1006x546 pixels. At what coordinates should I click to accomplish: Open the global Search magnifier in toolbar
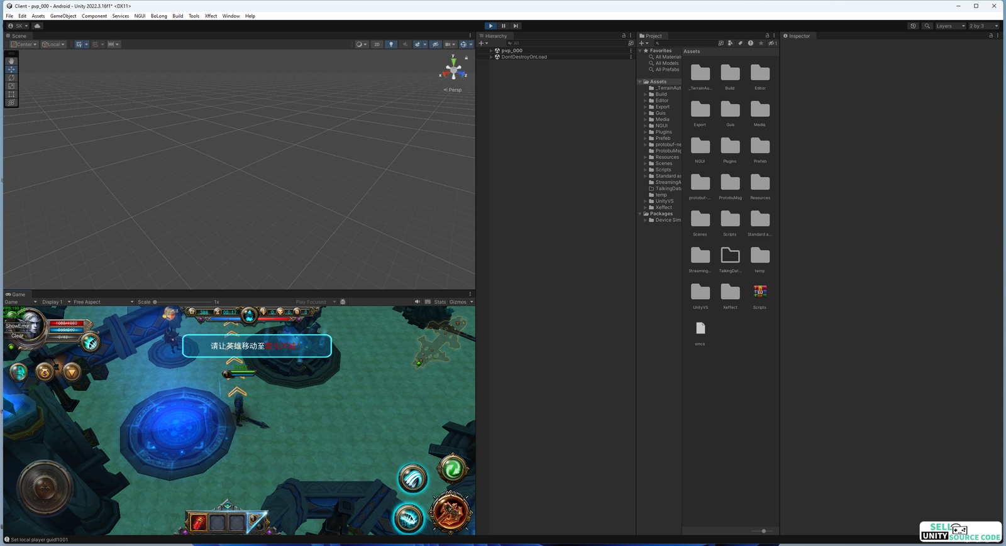coord(927,26)
